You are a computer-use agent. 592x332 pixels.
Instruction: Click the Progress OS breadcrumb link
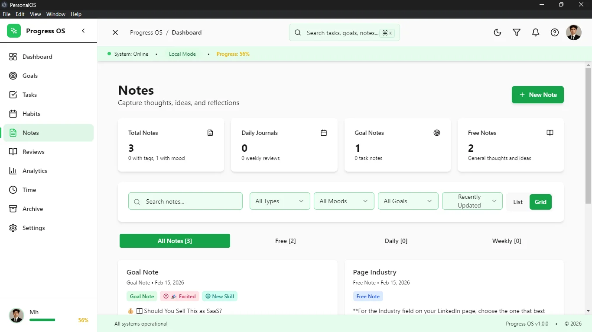146,32
